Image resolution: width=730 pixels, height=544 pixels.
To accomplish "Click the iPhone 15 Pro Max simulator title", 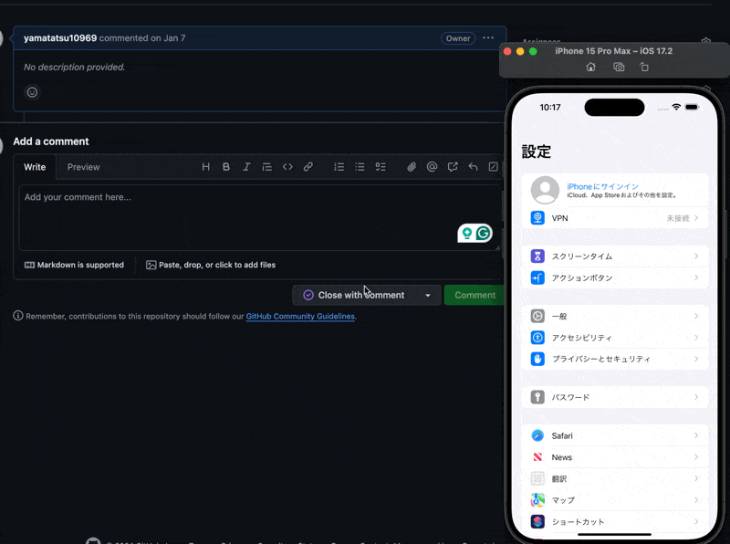I will (x=613, y=51).
